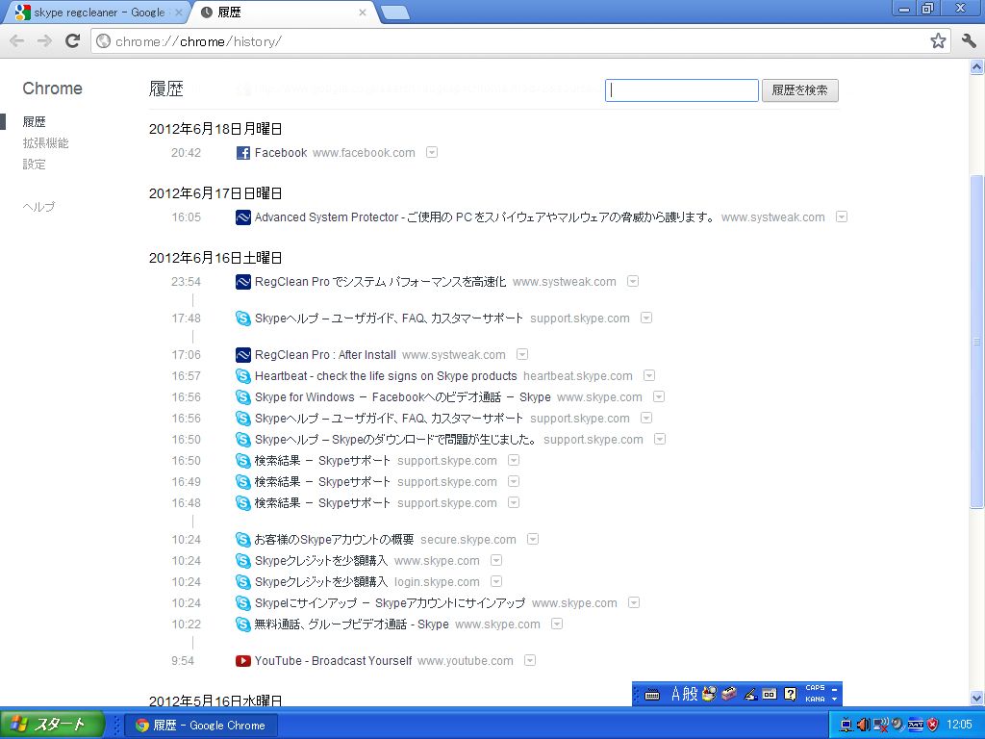The width and height of the screenshot is (985, 739).
Task: Open the dropdown for RegClean Pro : After Install
Action: point(522,354)
